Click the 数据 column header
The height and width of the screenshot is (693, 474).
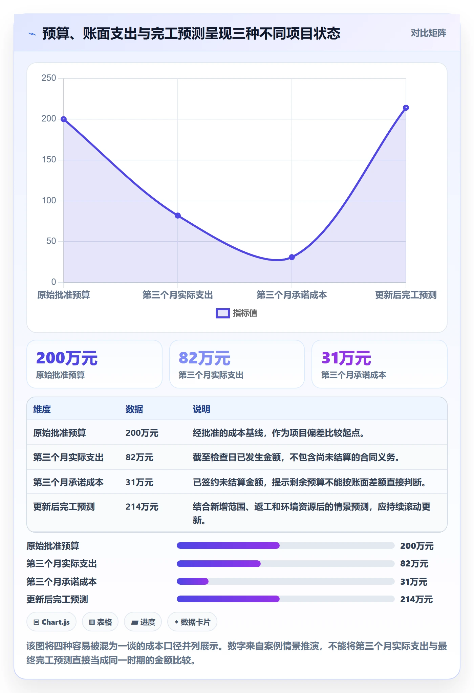134,409
